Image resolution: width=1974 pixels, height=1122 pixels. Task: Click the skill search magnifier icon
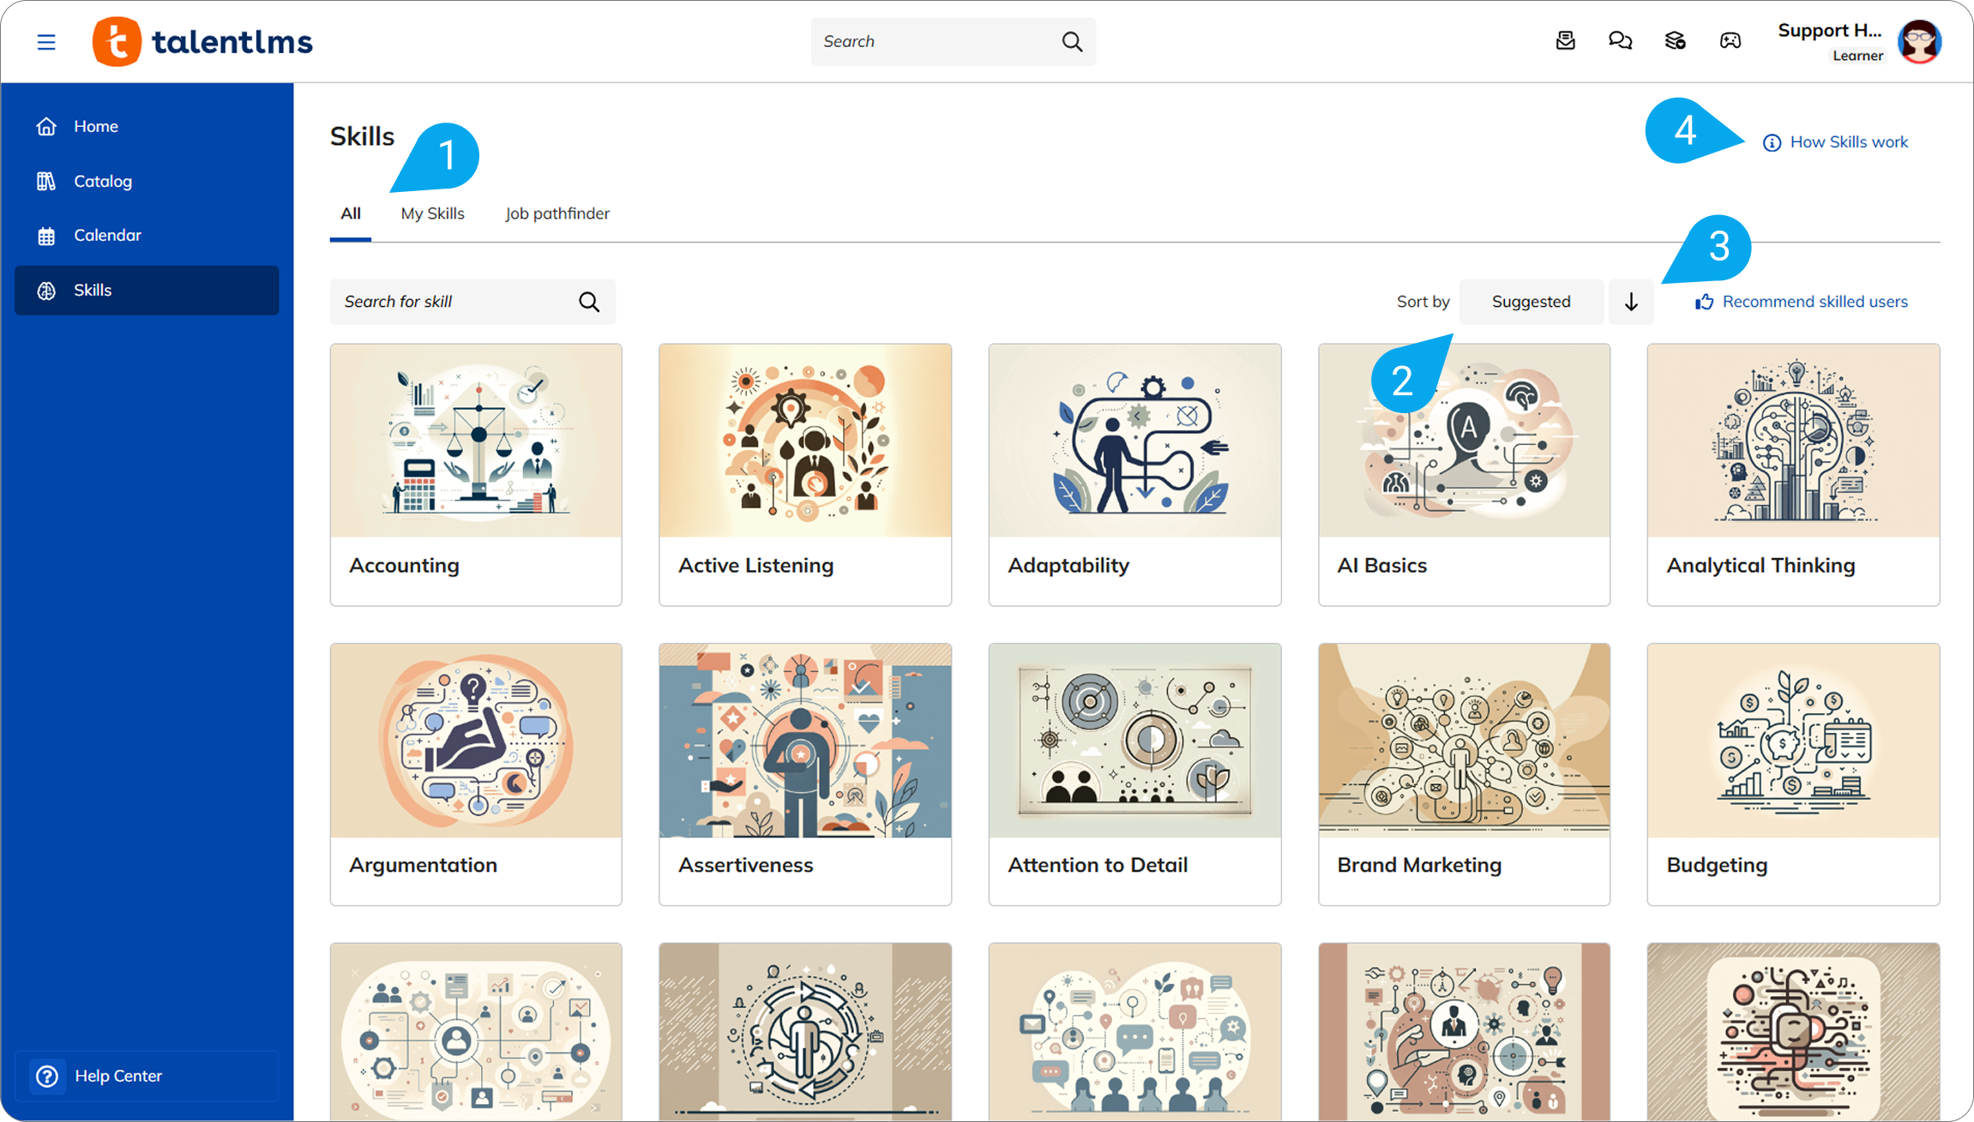589,302
